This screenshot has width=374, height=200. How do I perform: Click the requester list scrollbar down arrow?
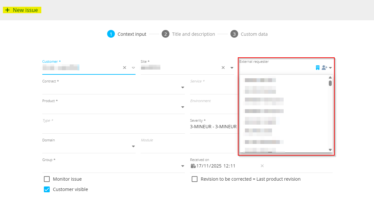[x=330, y=150]
